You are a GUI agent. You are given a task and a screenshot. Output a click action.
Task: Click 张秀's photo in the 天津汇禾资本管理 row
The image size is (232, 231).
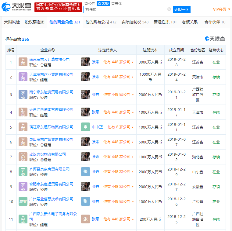point(85,112)
